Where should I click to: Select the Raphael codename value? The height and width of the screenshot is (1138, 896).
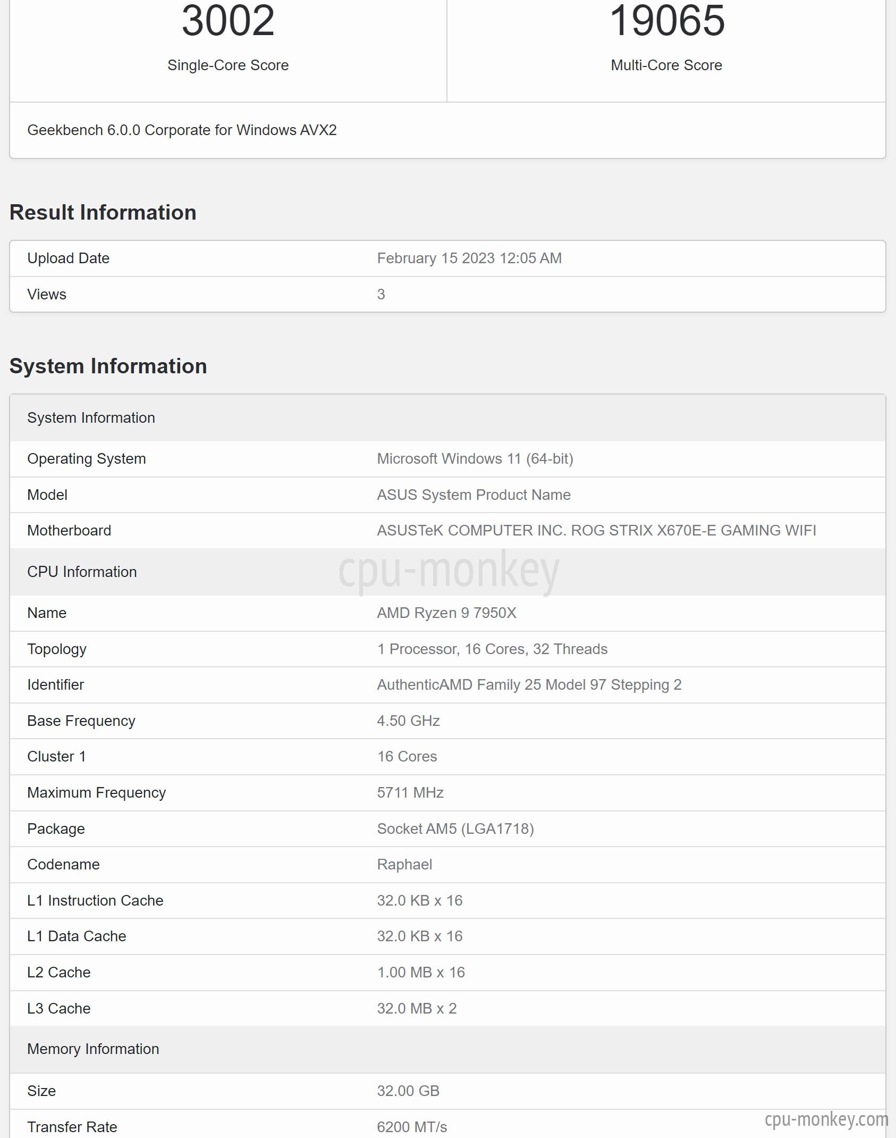click(404, 865)
